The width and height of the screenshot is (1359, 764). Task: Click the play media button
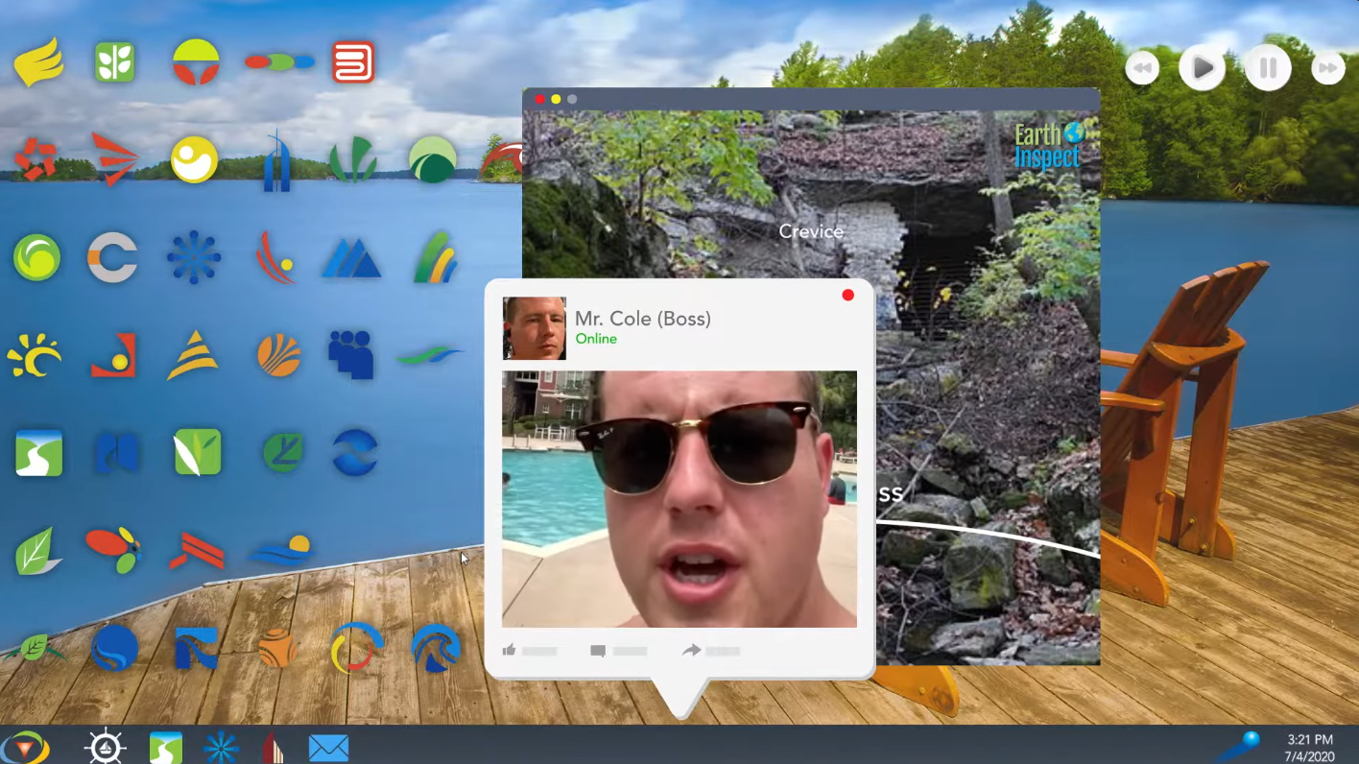coord(1202,68)
